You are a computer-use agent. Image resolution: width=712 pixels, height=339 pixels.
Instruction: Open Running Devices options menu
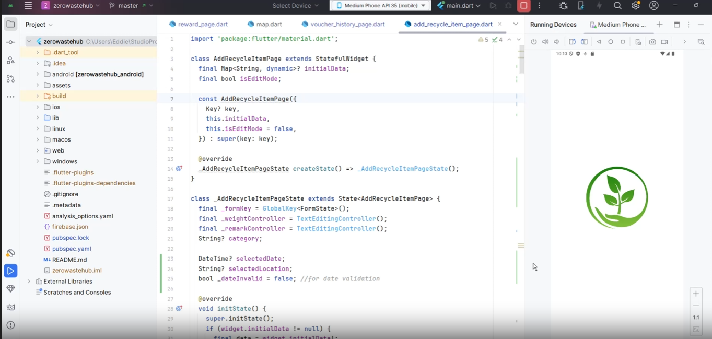tap(688, 25)
